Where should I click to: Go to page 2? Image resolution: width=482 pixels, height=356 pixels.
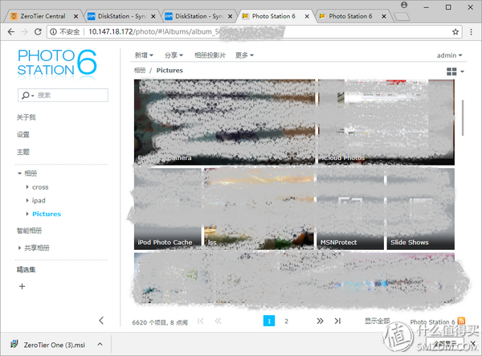[286, 321]
